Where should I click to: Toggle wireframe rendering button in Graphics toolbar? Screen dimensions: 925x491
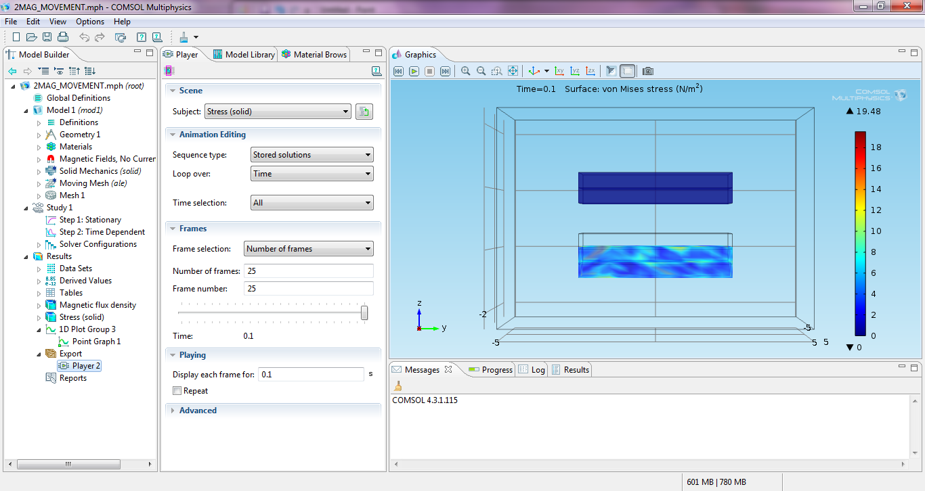pyautogui.click(x=627, y=71)
